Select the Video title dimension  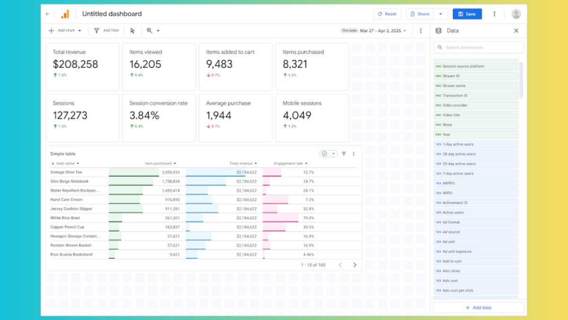[476, 115]
